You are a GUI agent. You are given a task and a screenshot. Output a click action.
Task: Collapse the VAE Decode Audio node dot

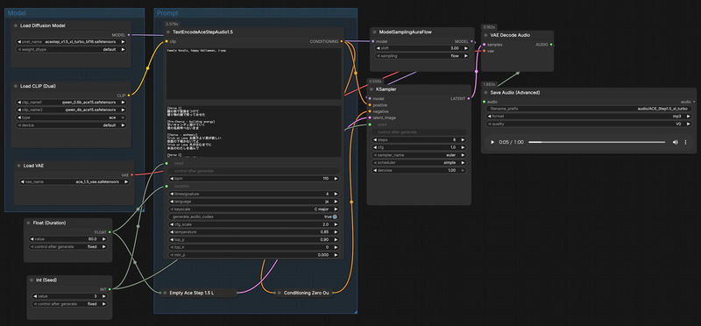click(486, 35)
